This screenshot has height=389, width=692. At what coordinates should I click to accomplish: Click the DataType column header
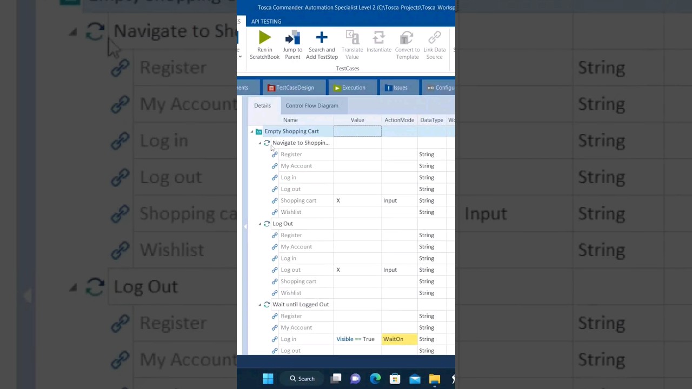tap(431, 120)
